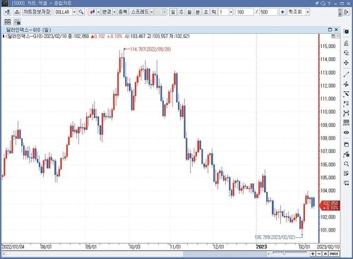Close the 달러인덱스-G10 chart pane

[x=336, y=30]
